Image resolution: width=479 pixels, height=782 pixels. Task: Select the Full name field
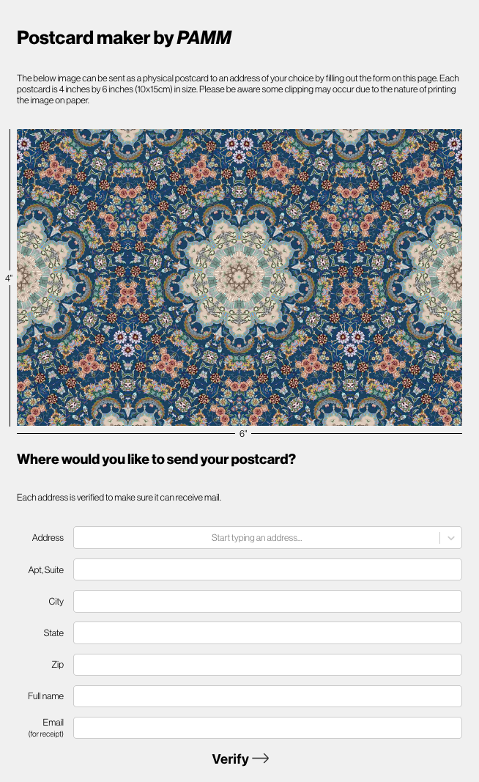click(x=267, y=696)
